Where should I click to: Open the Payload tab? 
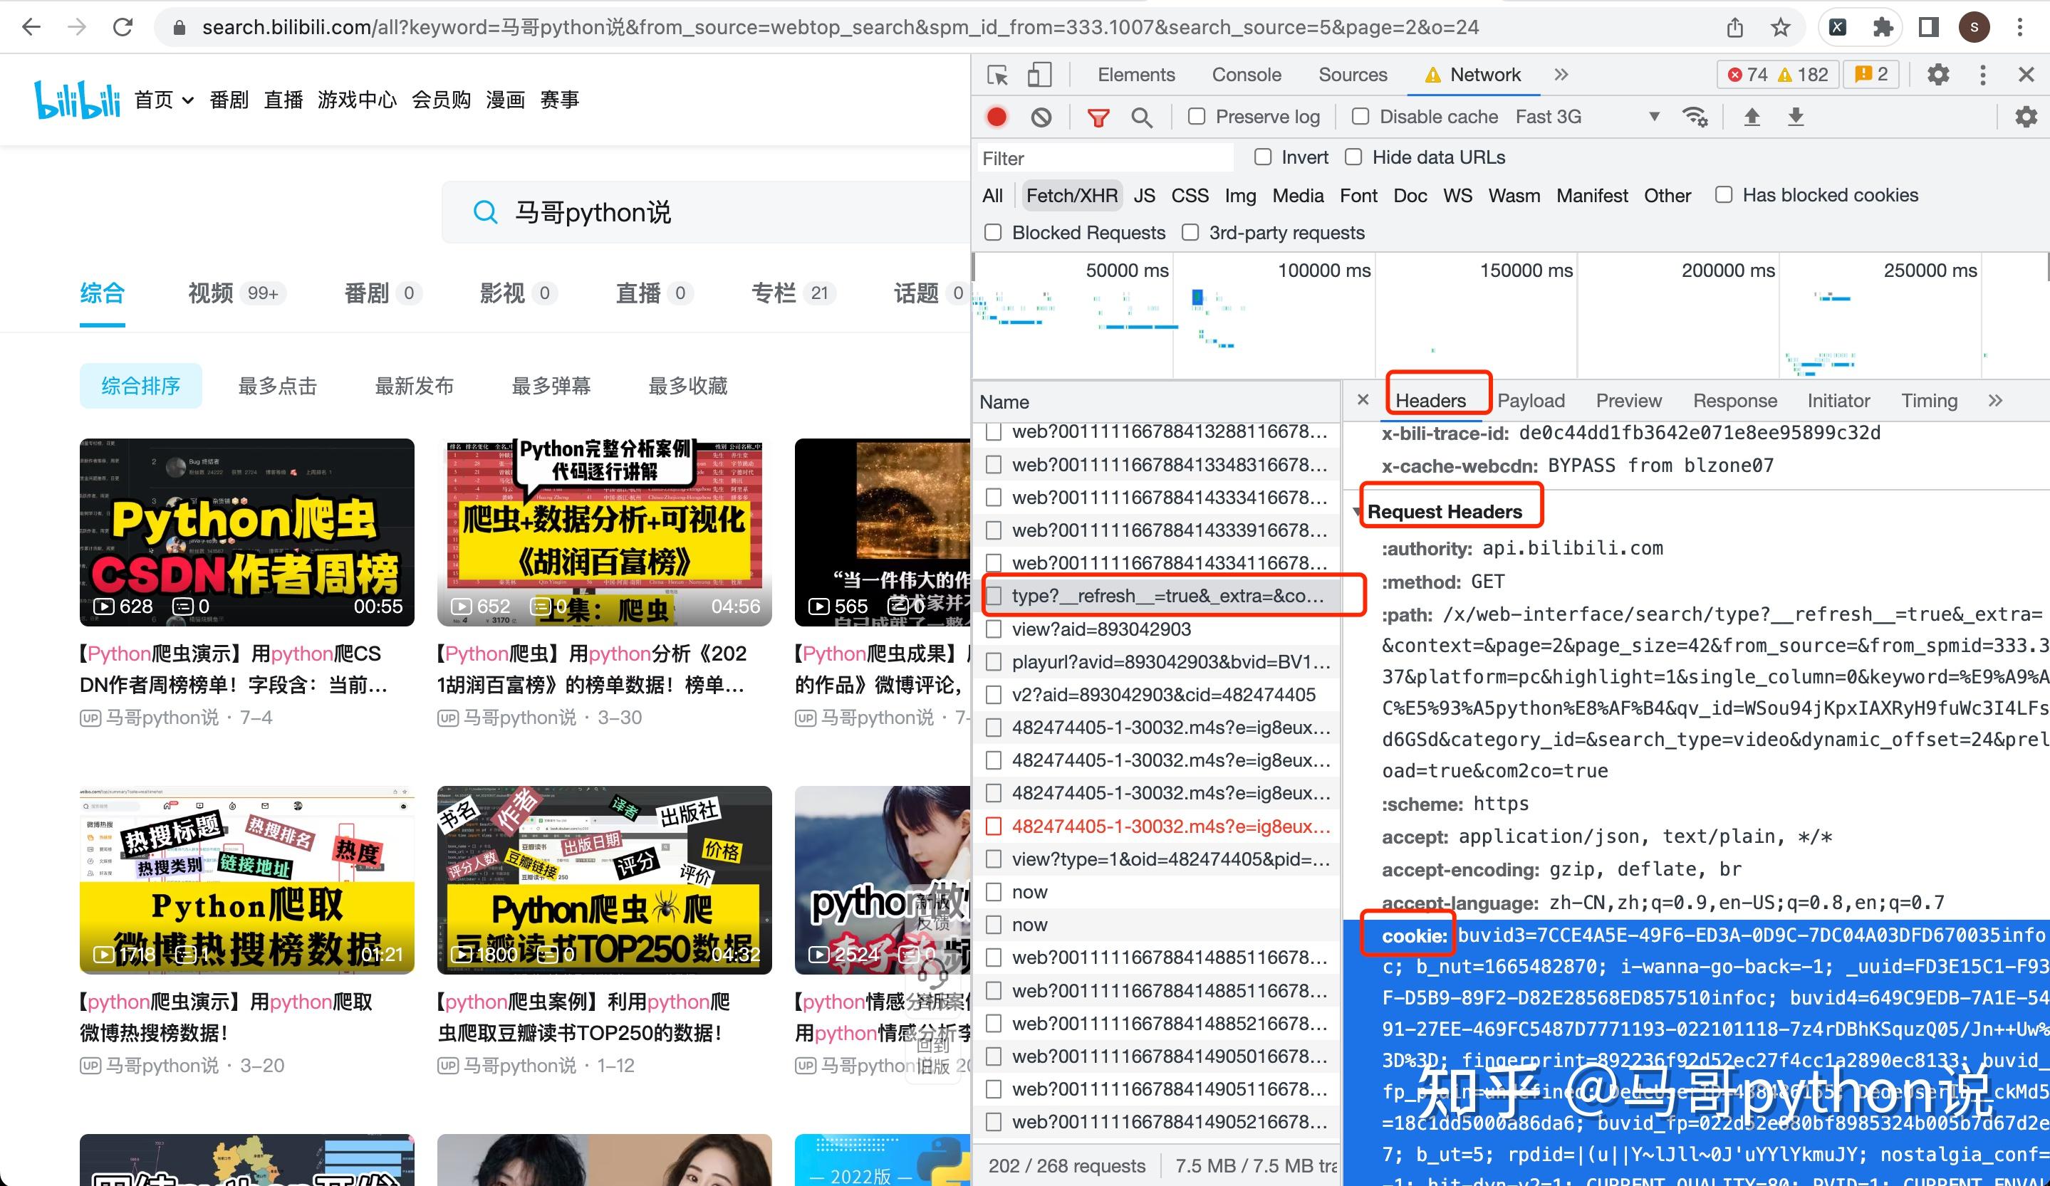1530,401
